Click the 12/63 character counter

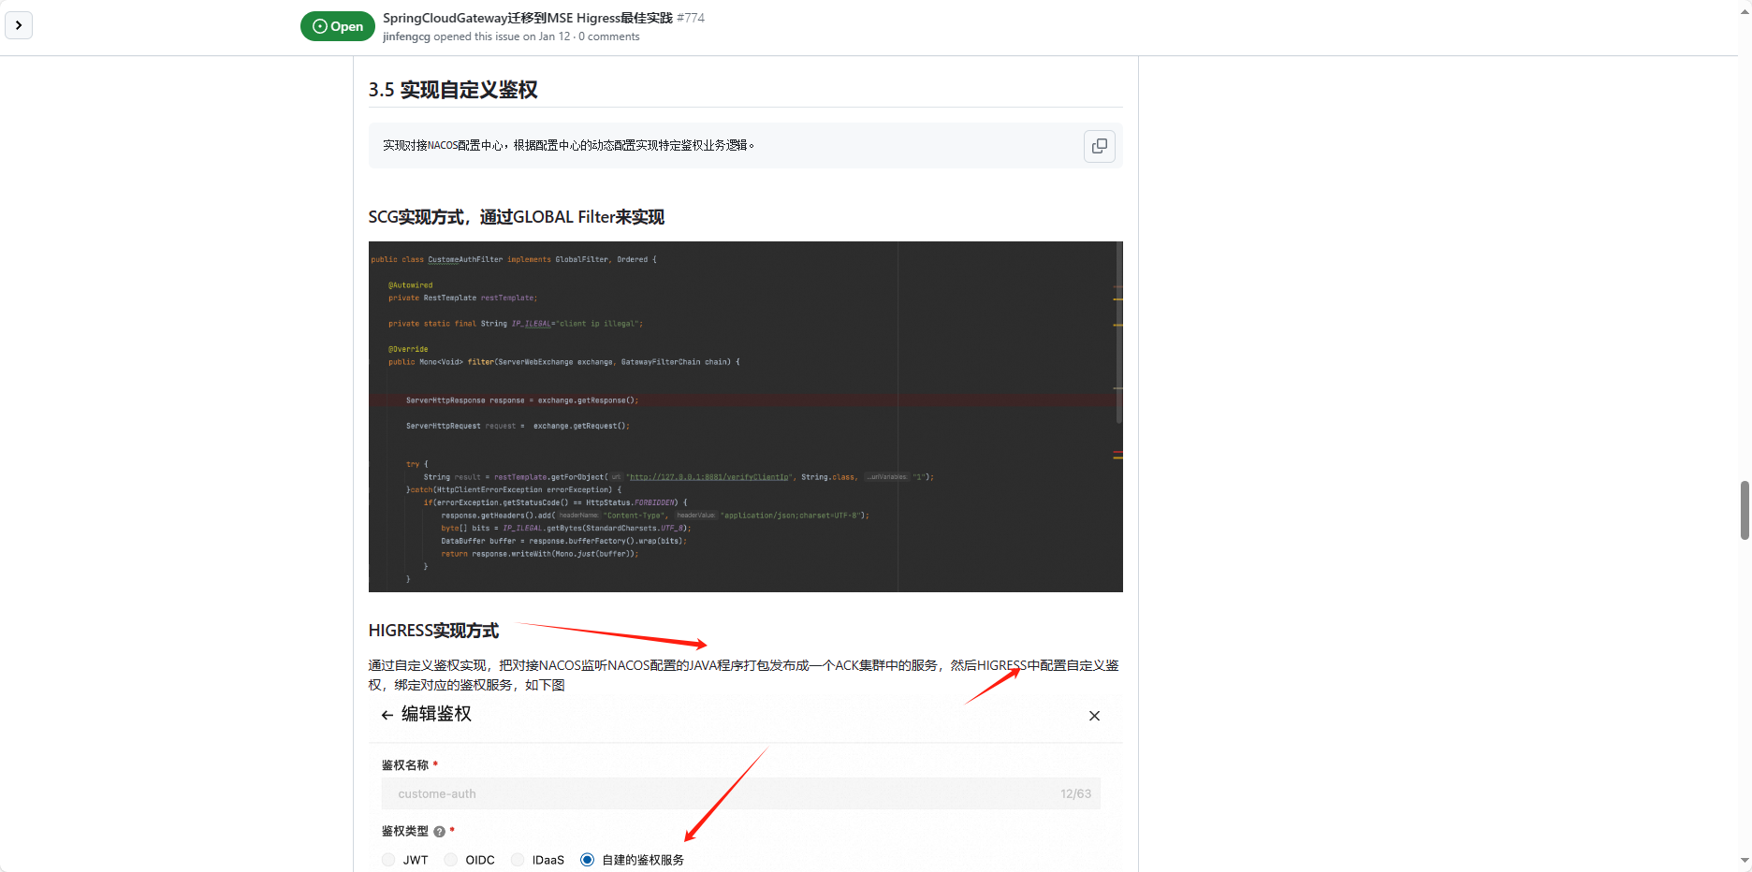coord(1075,793)
